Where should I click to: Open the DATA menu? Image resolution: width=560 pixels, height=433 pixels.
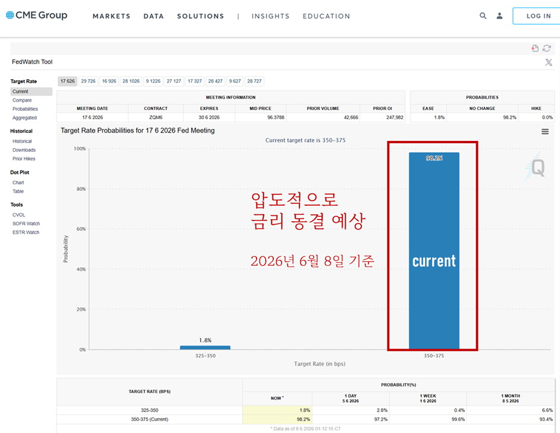154,16
